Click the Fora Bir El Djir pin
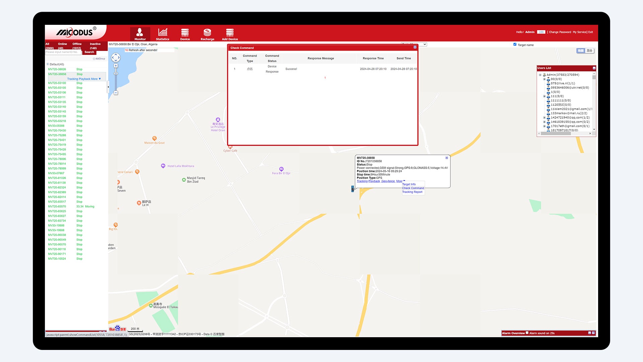The image size is (643, 362). coord(281,169)
